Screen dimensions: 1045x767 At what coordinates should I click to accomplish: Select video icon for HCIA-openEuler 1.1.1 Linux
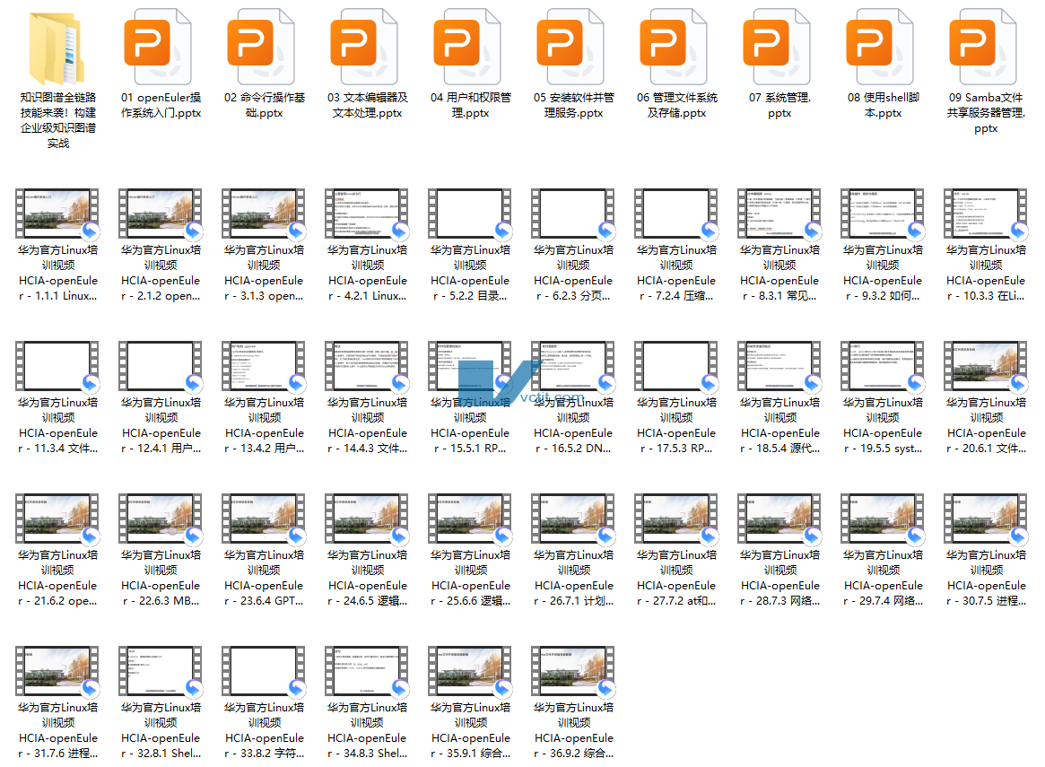click(57, 214)
